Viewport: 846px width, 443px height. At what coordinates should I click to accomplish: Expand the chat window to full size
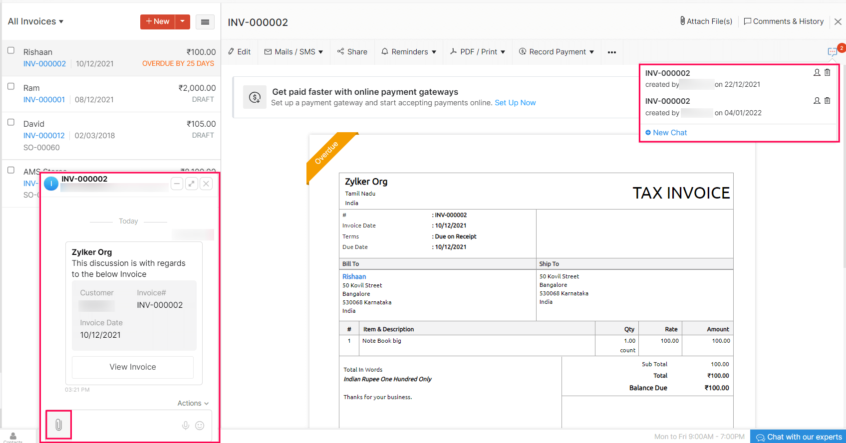[192, 184]
